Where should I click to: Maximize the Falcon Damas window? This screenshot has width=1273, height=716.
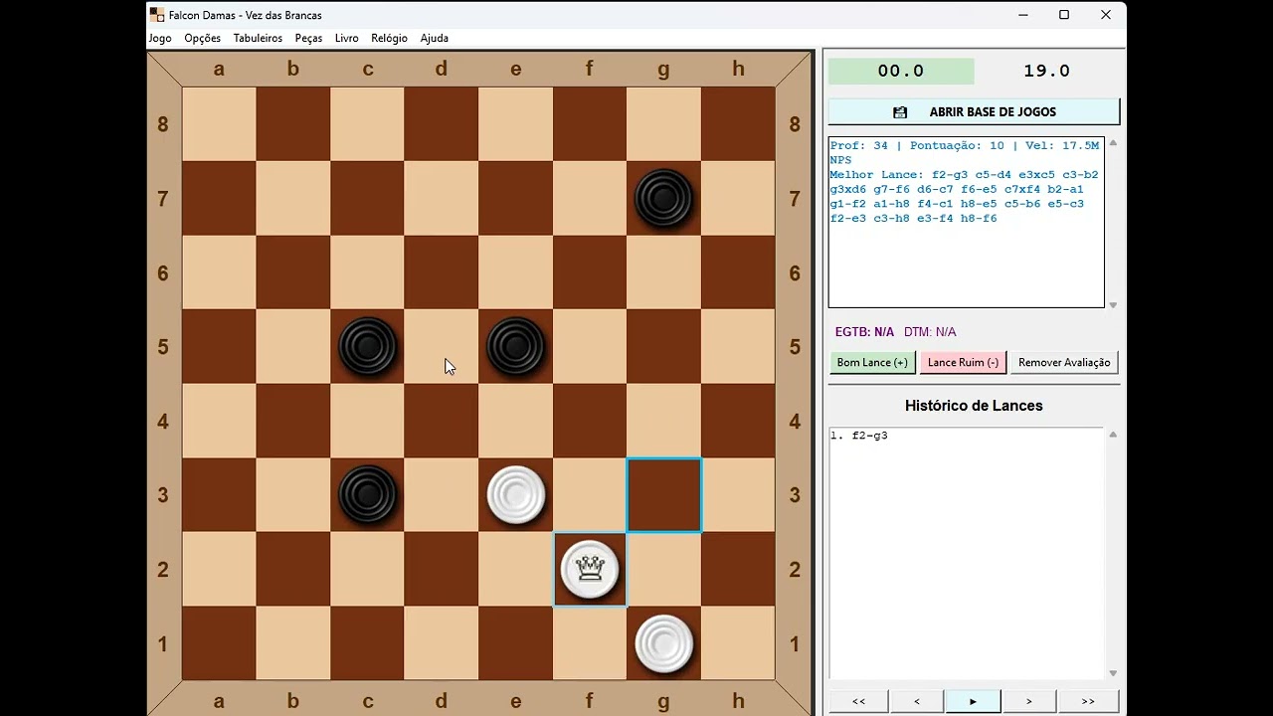click(x=1064, y=15)
